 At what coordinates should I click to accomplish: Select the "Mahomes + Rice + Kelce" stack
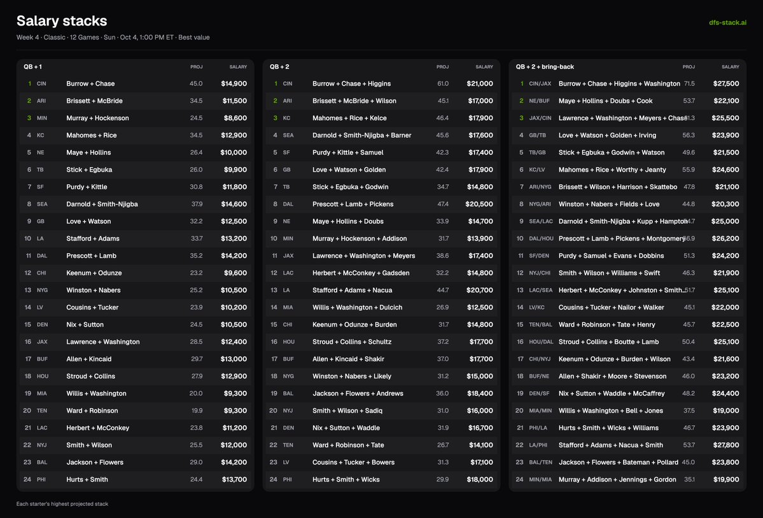(x=349, y=118)
